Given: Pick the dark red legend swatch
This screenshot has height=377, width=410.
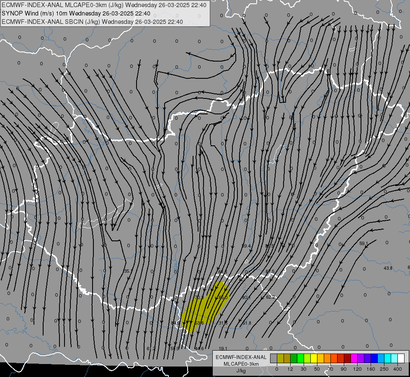Looking at the screenshot, I should pos(348,358).
